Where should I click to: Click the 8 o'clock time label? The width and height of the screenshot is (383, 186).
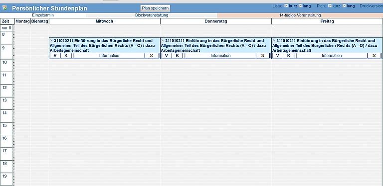[x=3, y=35]
